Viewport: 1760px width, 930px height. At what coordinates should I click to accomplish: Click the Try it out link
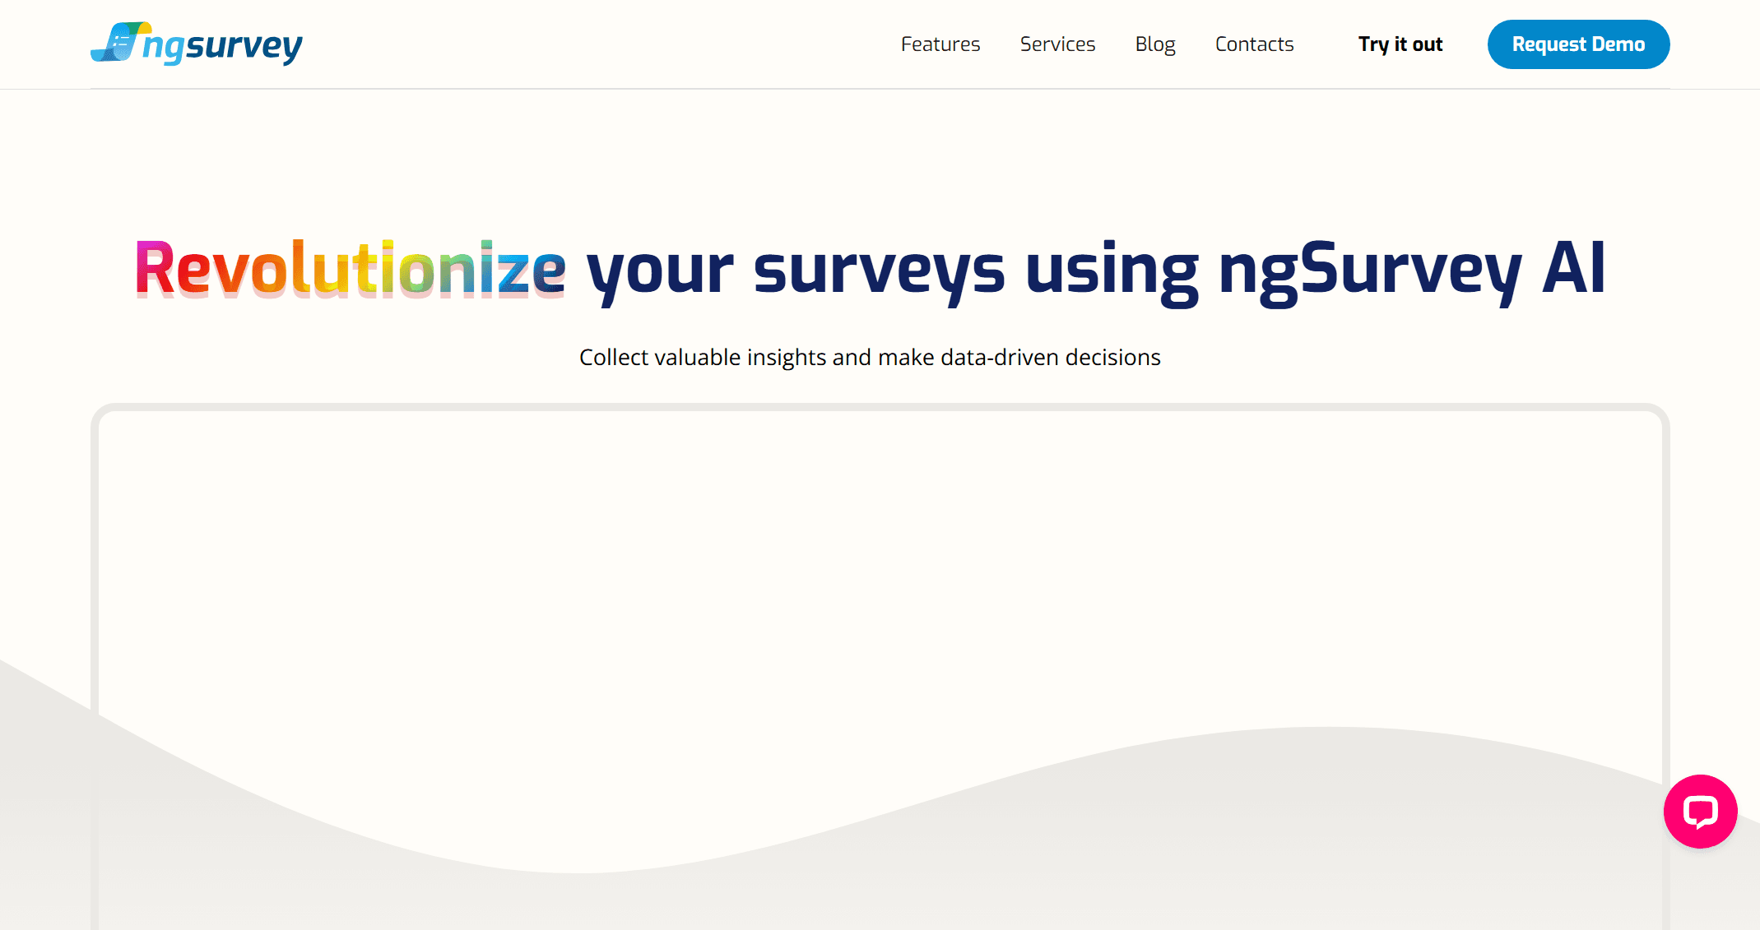[x=1400, y=44]
